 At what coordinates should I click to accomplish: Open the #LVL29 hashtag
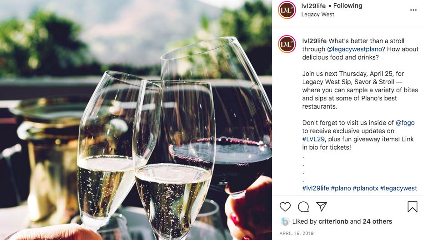pos(313,139)
